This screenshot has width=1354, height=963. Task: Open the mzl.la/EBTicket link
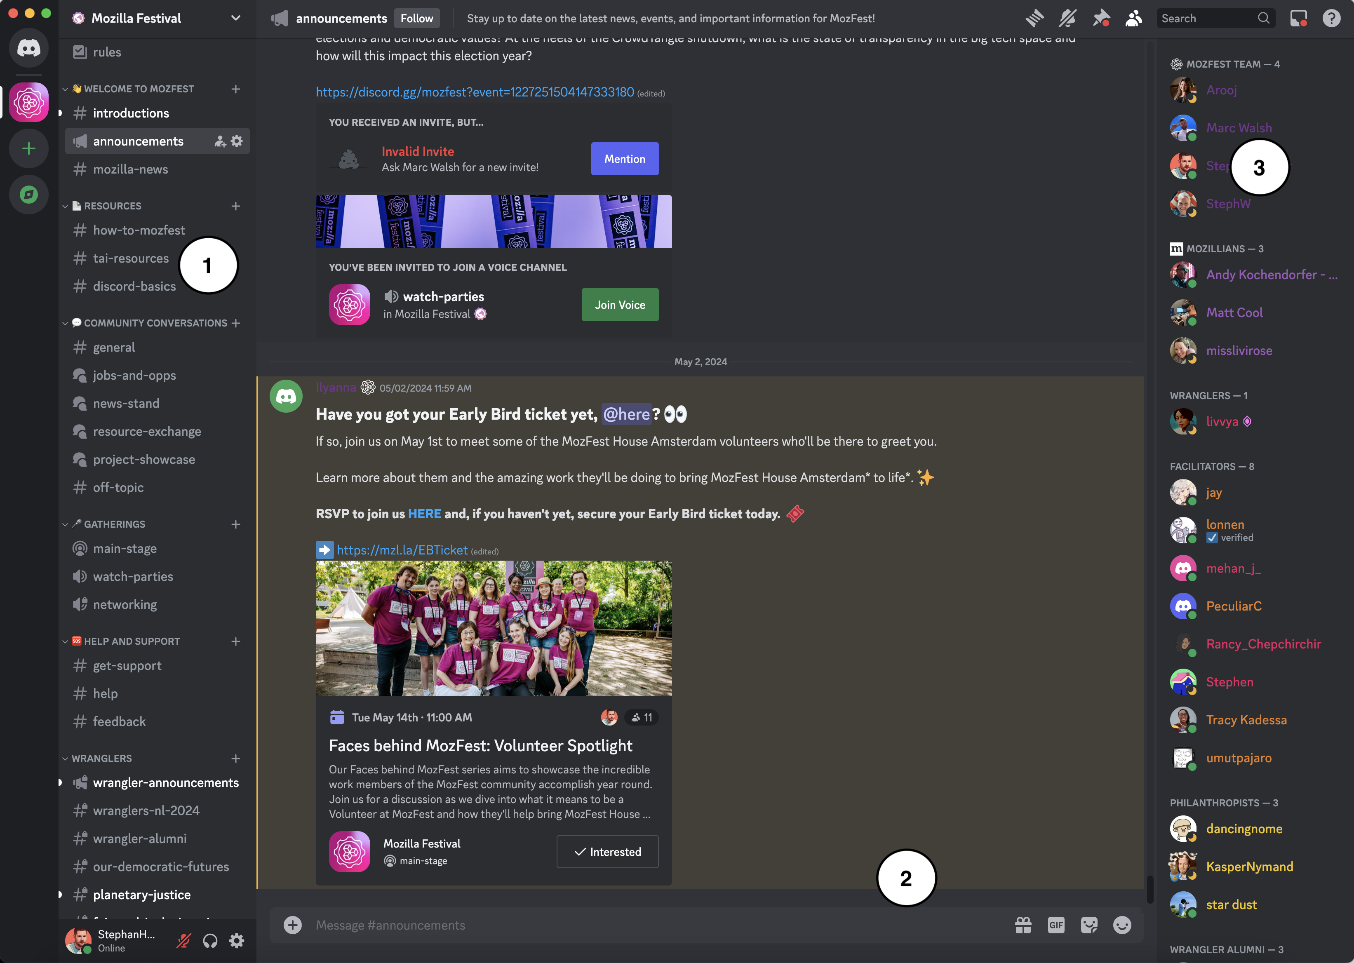[x=402, y=550]
